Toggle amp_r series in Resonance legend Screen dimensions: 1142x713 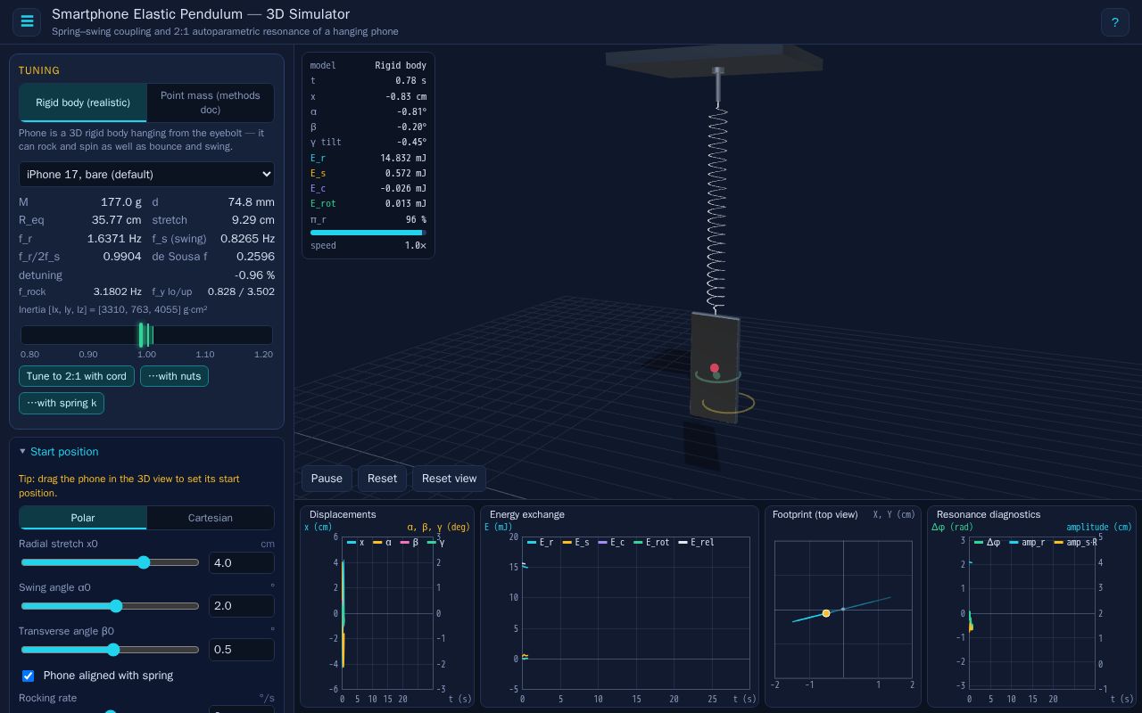pos(1027,542)
